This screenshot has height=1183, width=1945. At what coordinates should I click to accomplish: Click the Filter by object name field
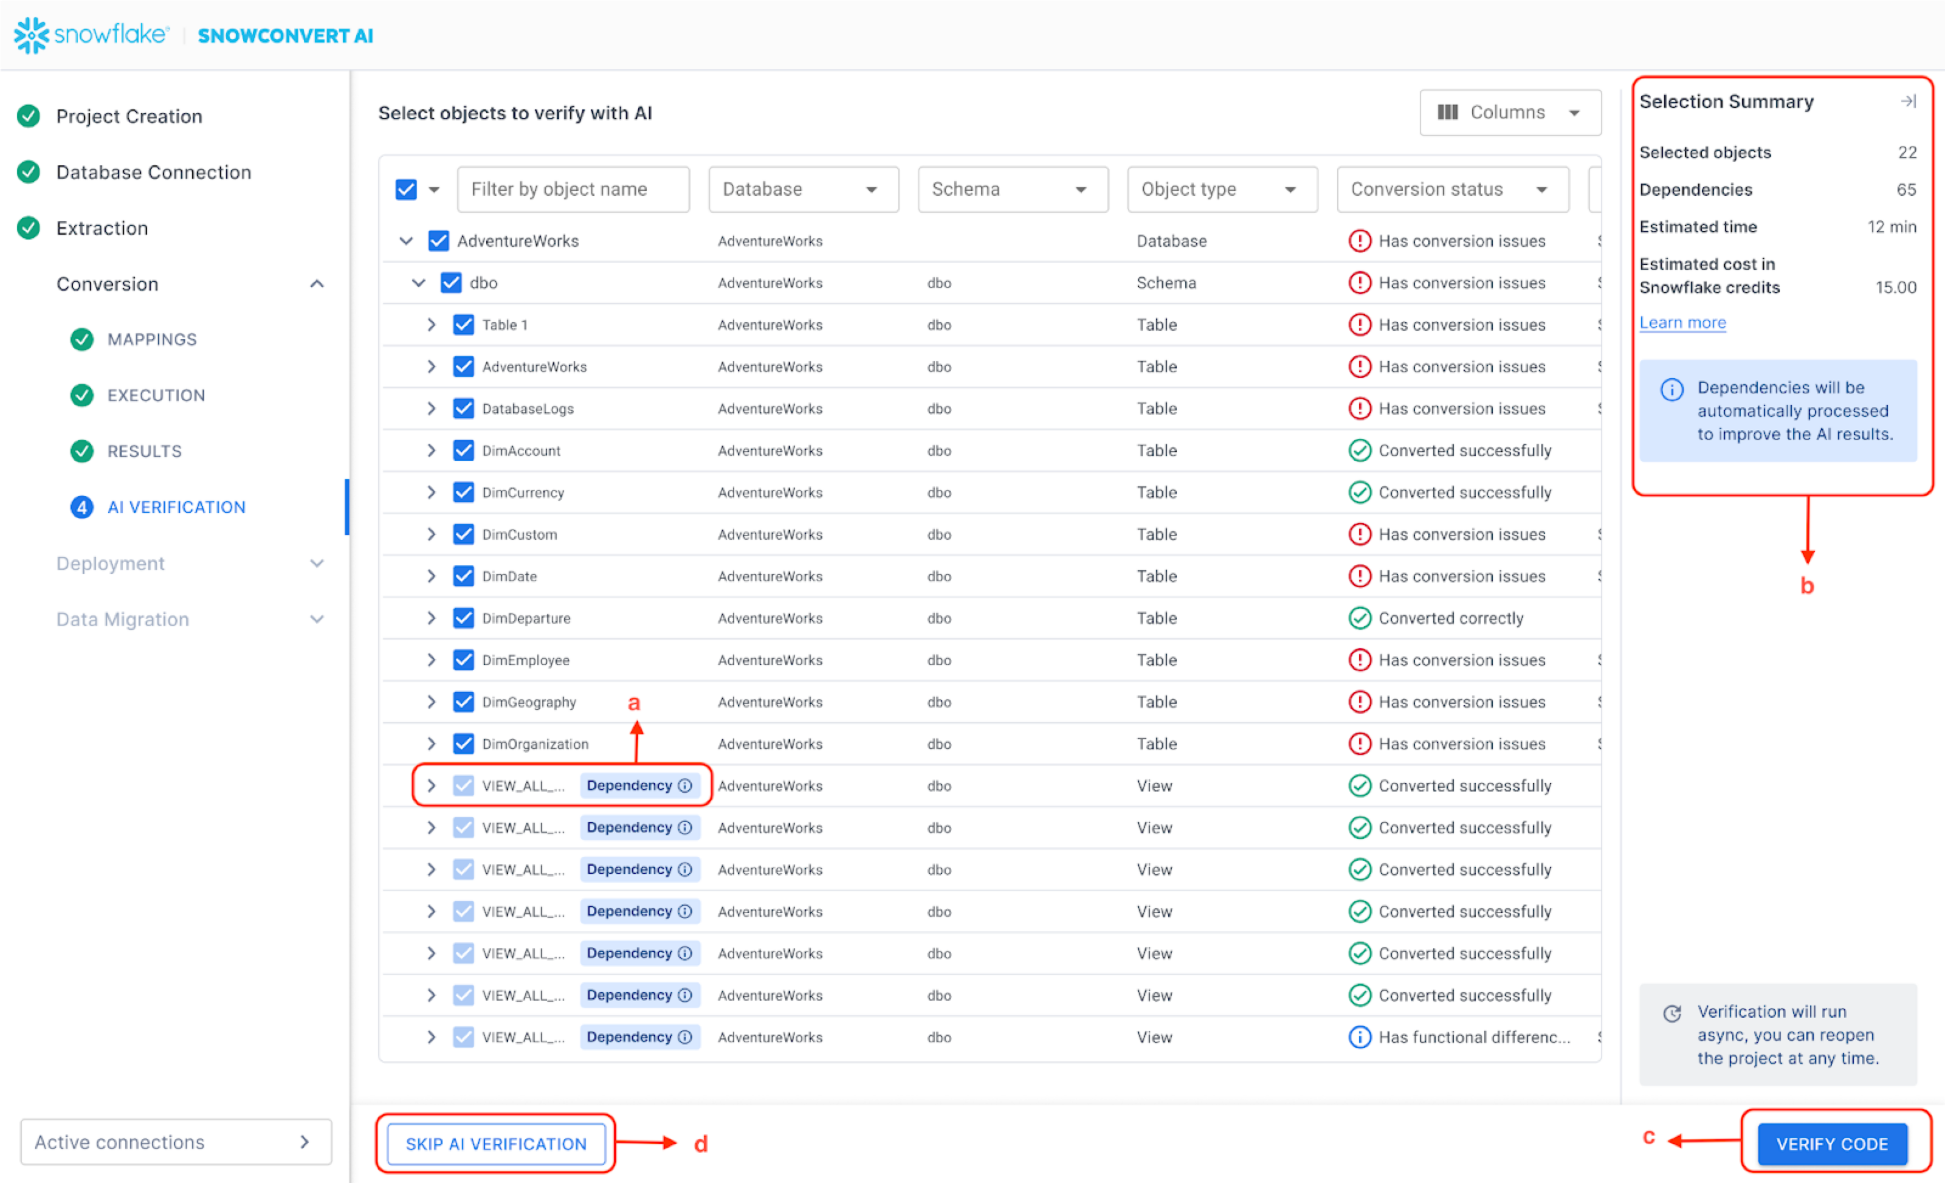coord(573,190)
